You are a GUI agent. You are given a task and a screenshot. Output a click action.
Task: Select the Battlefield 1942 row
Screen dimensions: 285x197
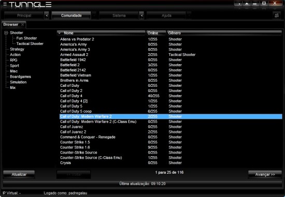(170, 60)
